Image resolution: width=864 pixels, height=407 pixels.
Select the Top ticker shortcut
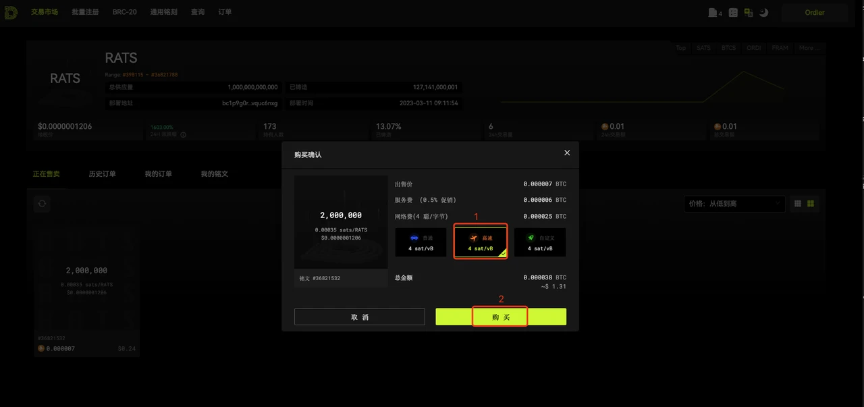681,48
